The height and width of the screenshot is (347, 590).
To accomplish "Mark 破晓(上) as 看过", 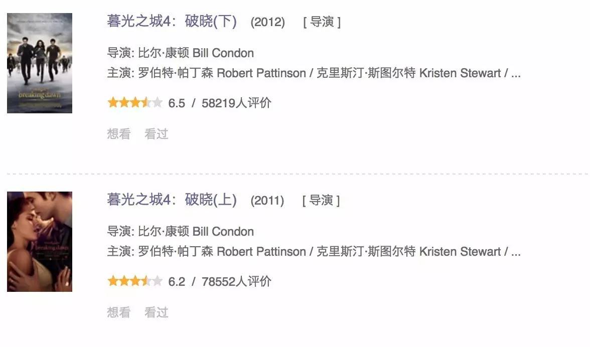I will (156, 312).
